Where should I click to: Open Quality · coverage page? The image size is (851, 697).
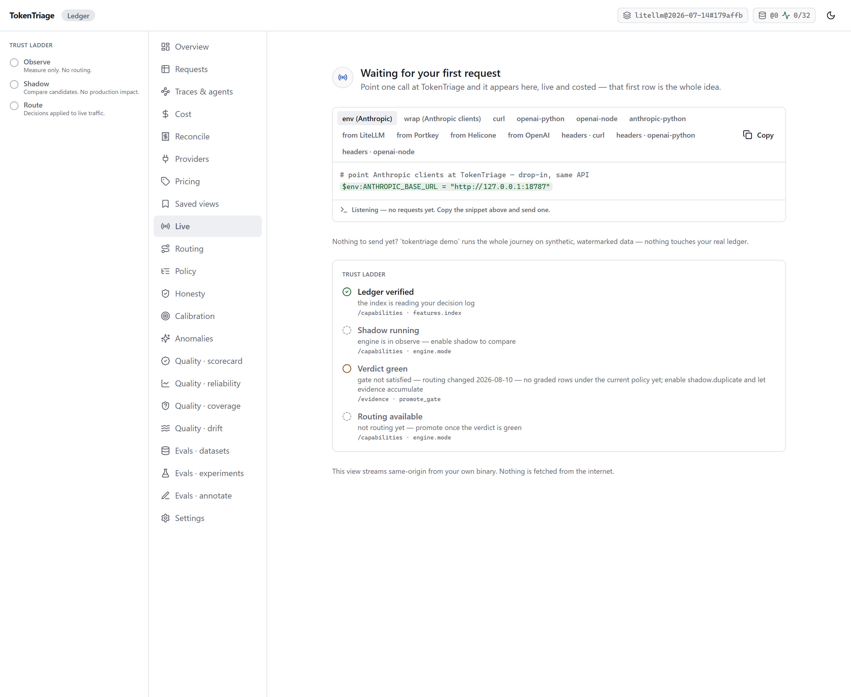208,406
